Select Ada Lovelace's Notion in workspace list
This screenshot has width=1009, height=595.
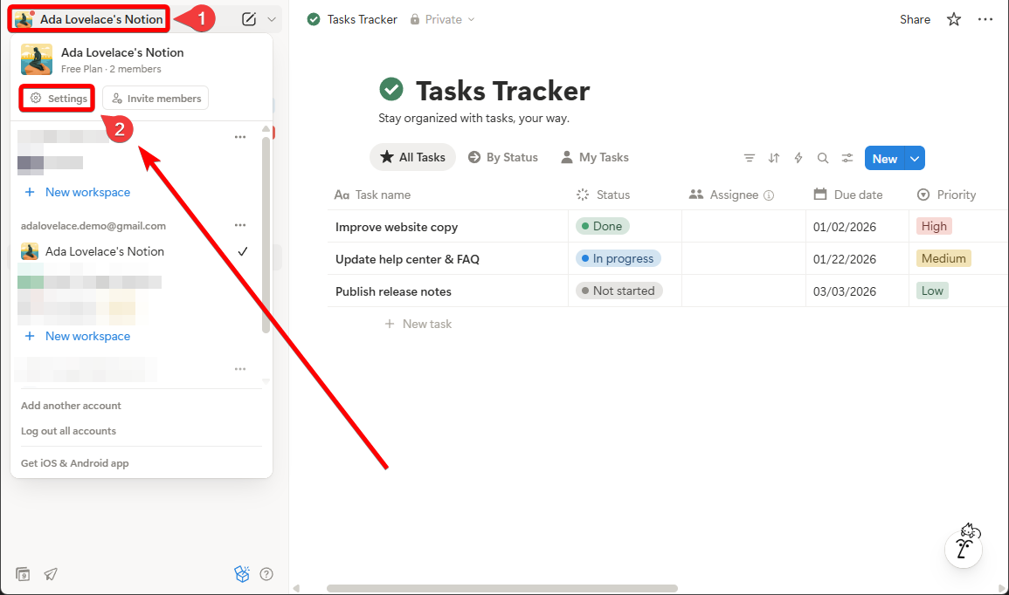135,251
